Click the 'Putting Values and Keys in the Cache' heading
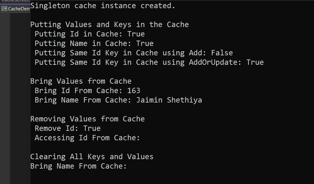 110,25
